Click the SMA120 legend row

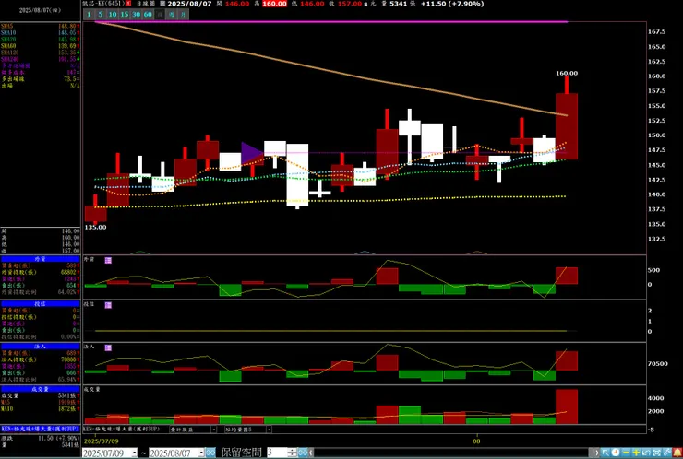(40, 53)
